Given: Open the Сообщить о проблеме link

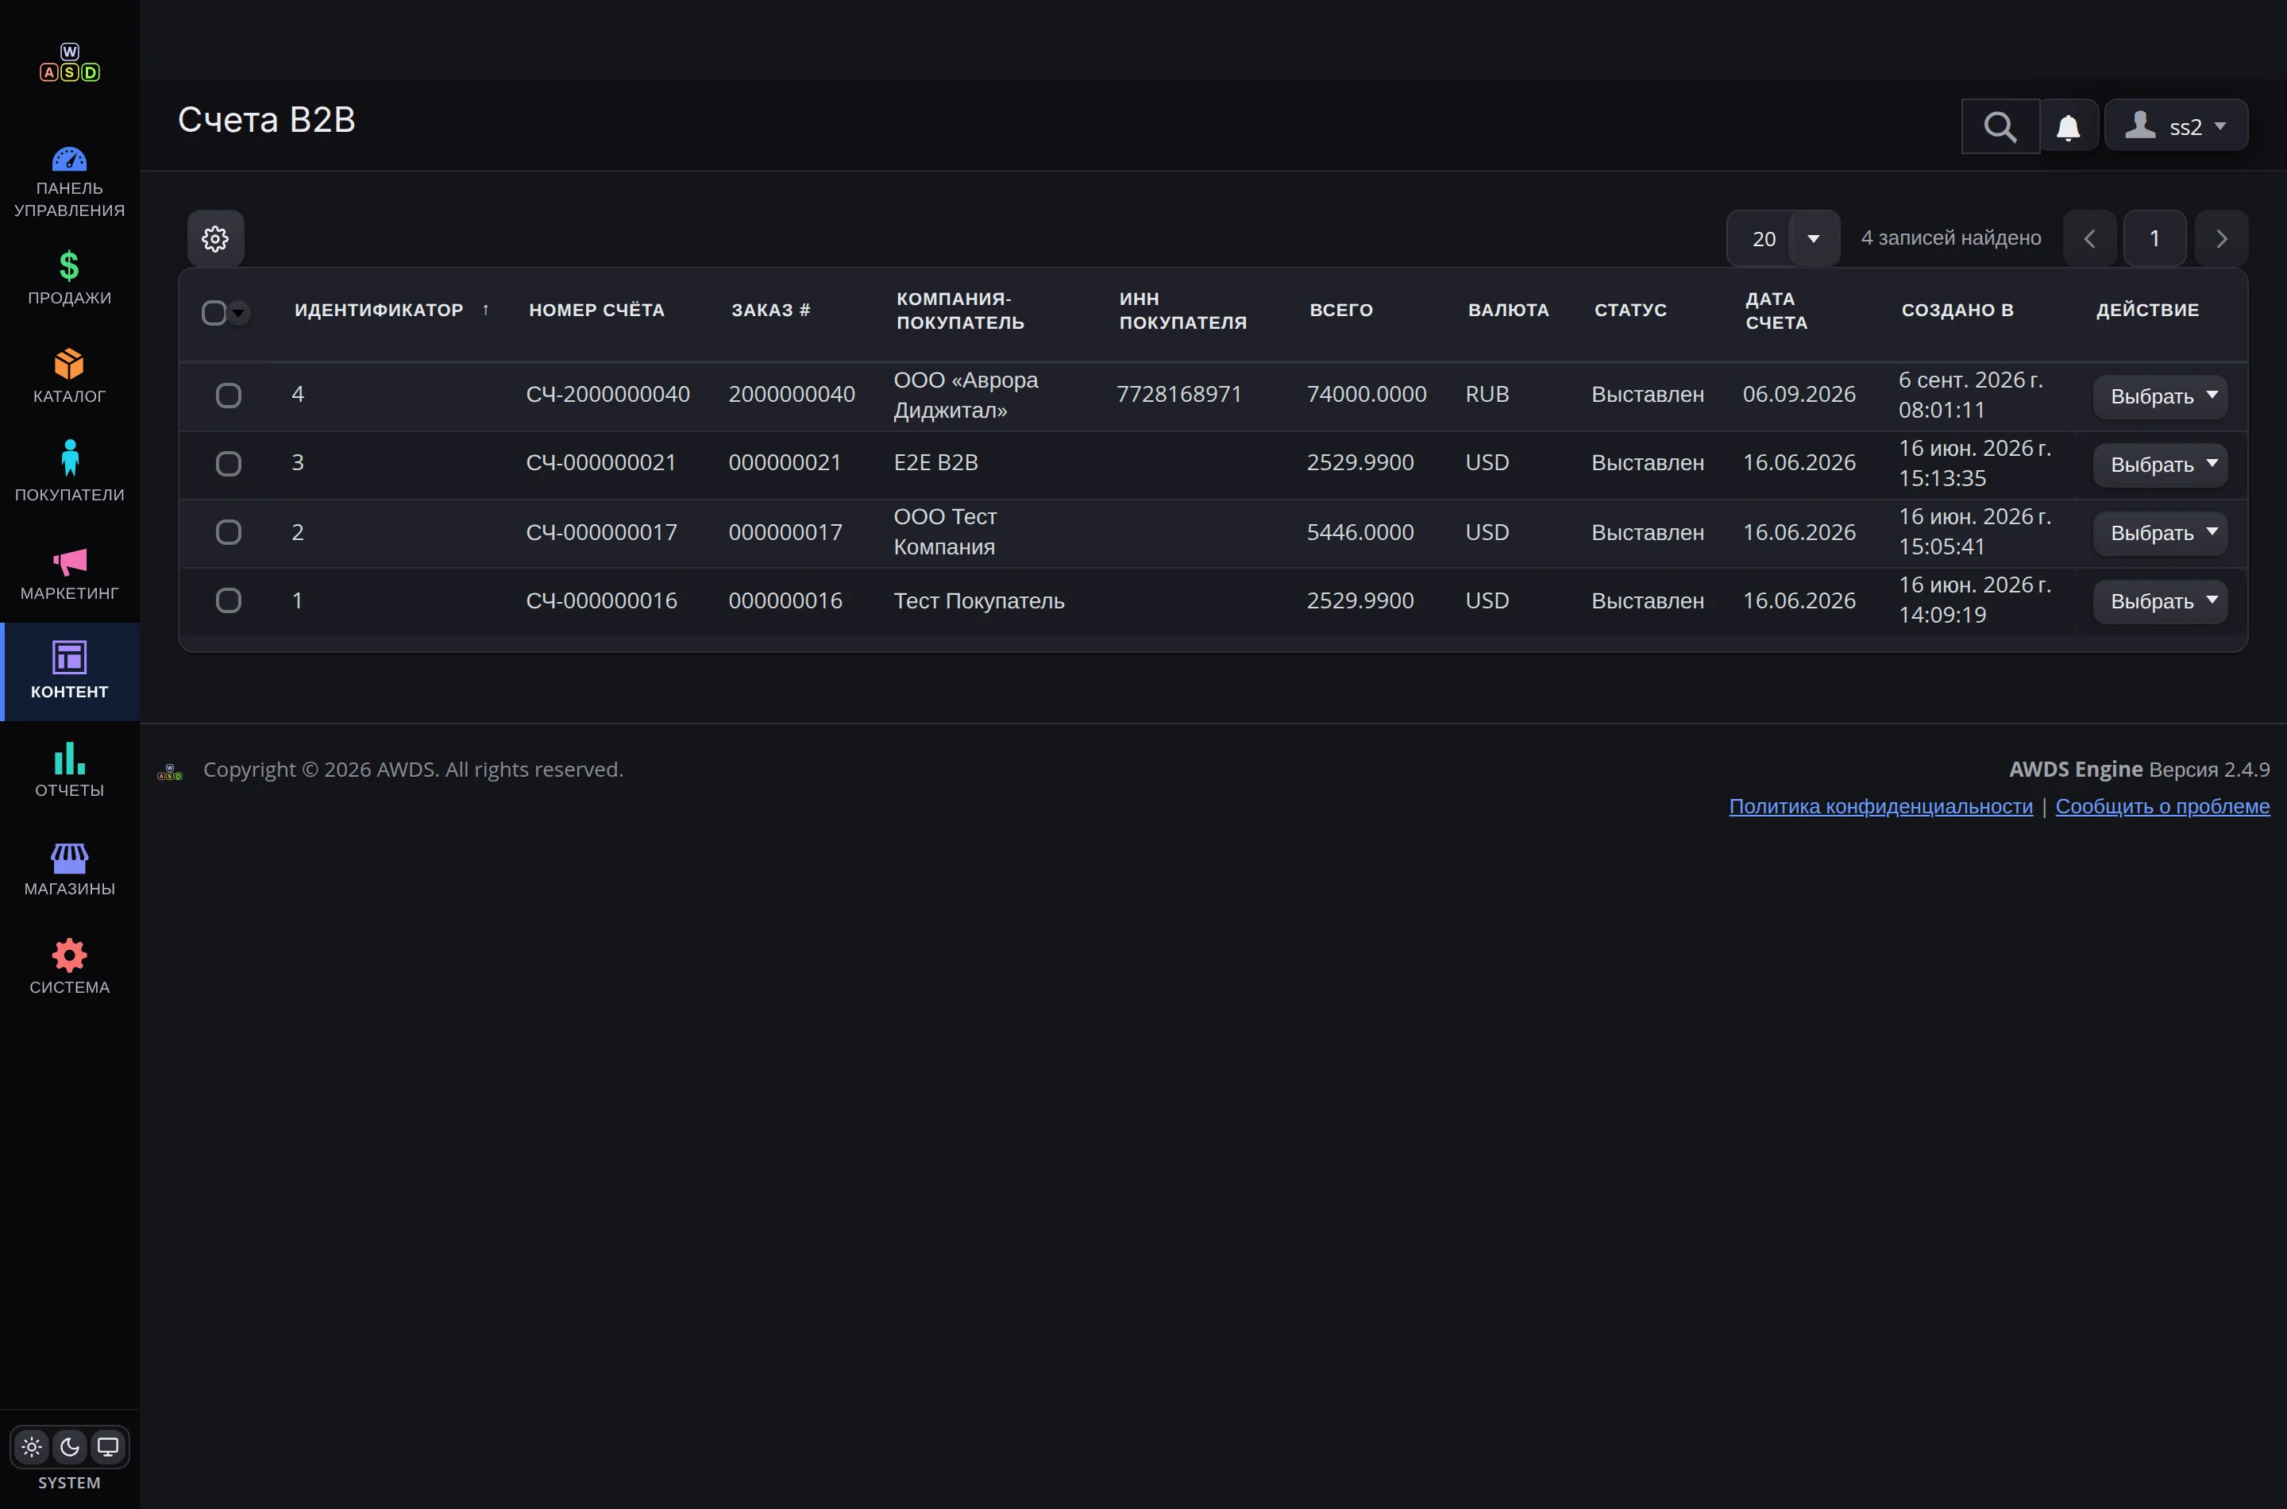Looking at the screenshot, I should (2162, 806).
